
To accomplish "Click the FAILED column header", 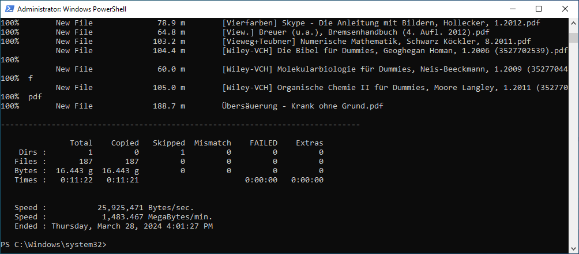I will click(x=264, y=143).
